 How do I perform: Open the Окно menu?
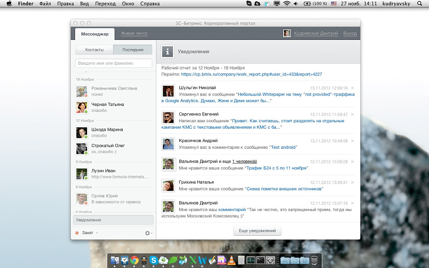(x=128, y=3)
